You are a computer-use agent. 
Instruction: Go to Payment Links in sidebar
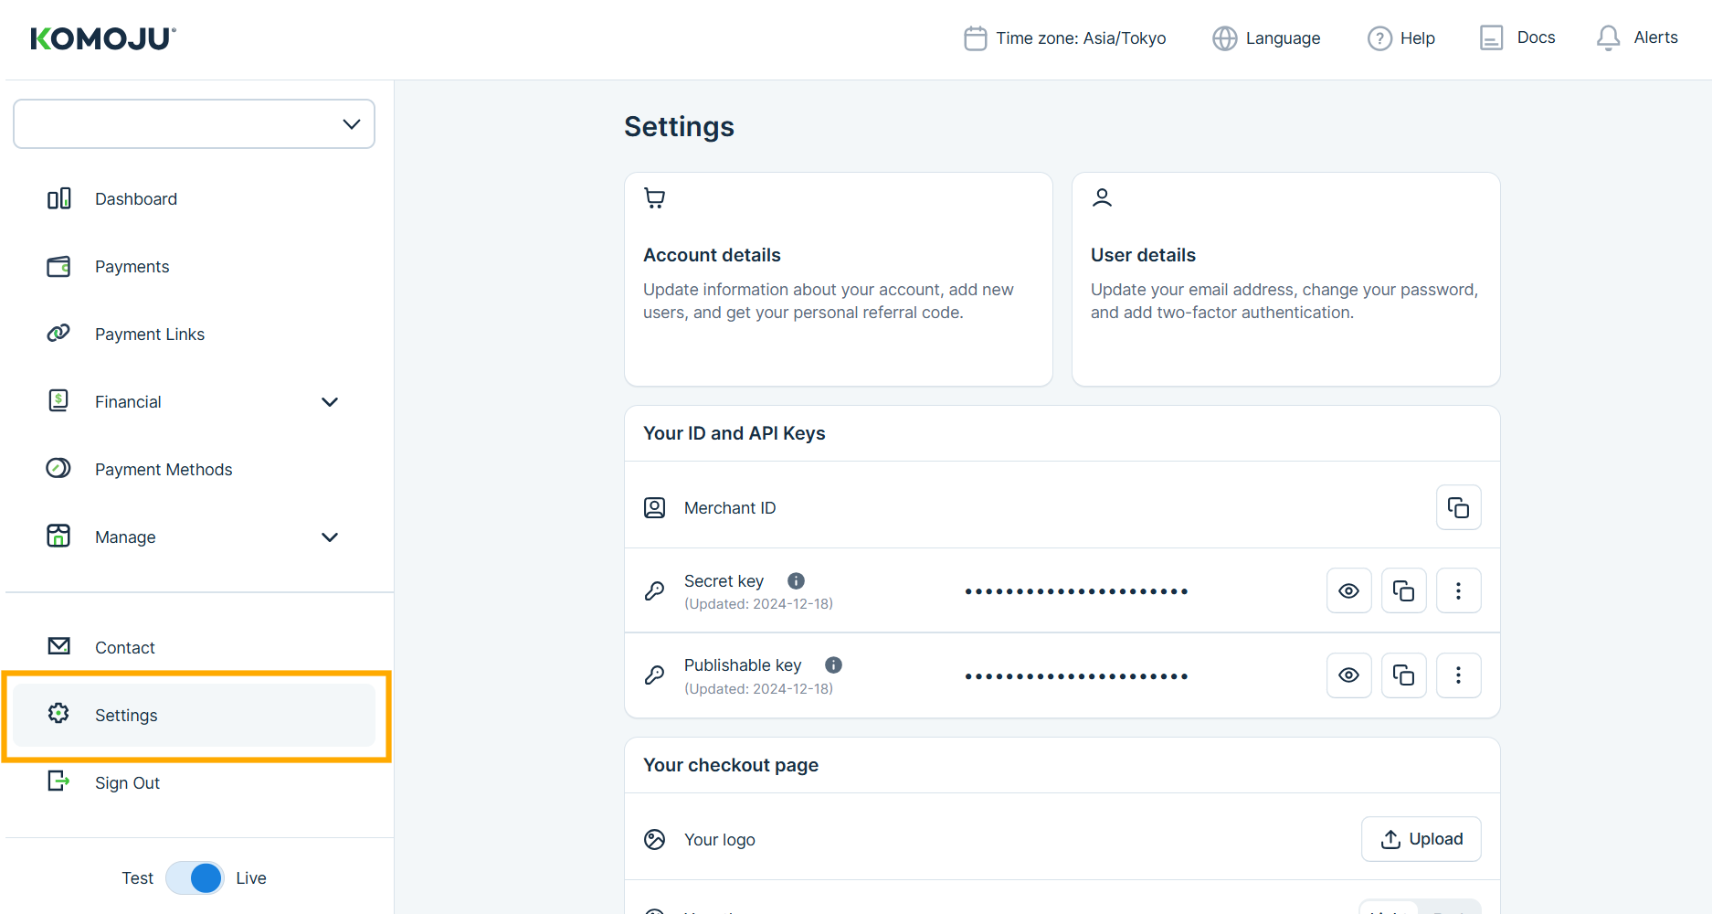point(149,335)
